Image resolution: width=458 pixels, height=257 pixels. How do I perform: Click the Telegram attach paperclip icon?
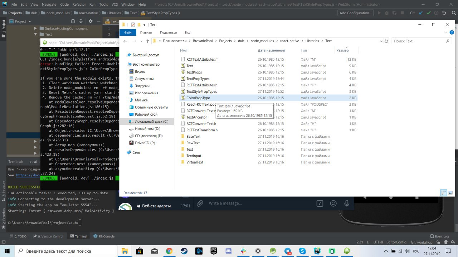(200, 203)
